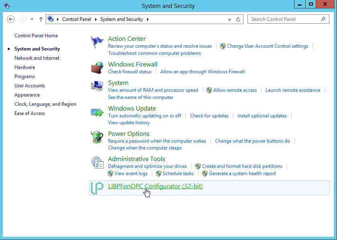Click the Administrative Tools gear icon

coord(97,162)
